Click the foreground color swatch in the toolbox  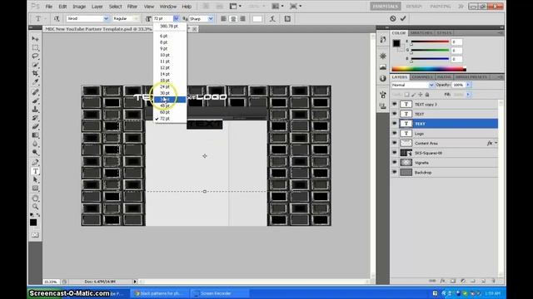coord(33,223)
